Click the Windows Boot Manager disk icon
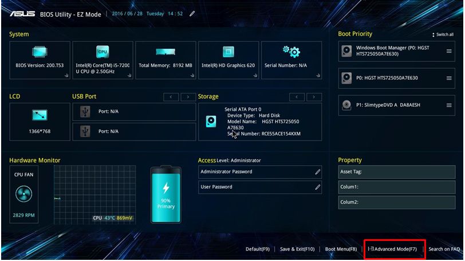465x261 pixels. (346, 51)
